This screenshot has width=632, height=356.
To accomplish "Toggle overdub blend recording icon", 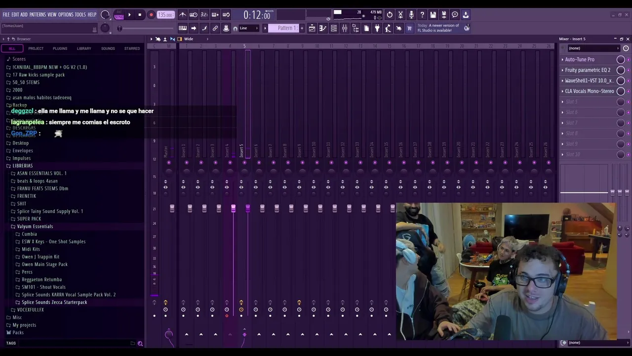I will click(x=215, y=15).
